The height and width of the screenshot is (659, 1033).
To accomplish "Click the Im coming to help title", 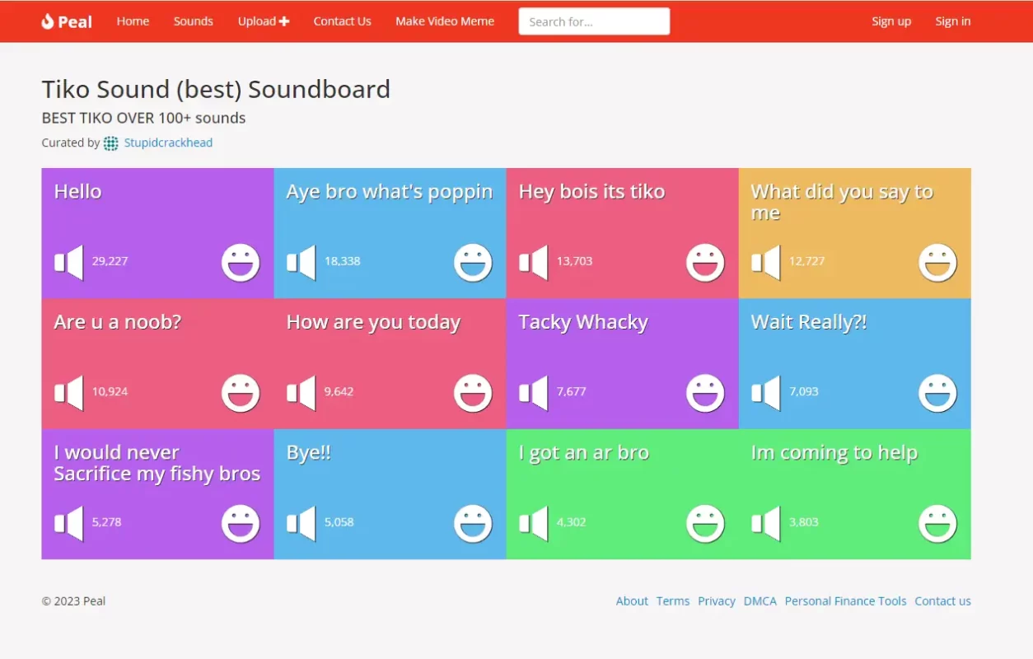I will (x=834, y=454).
